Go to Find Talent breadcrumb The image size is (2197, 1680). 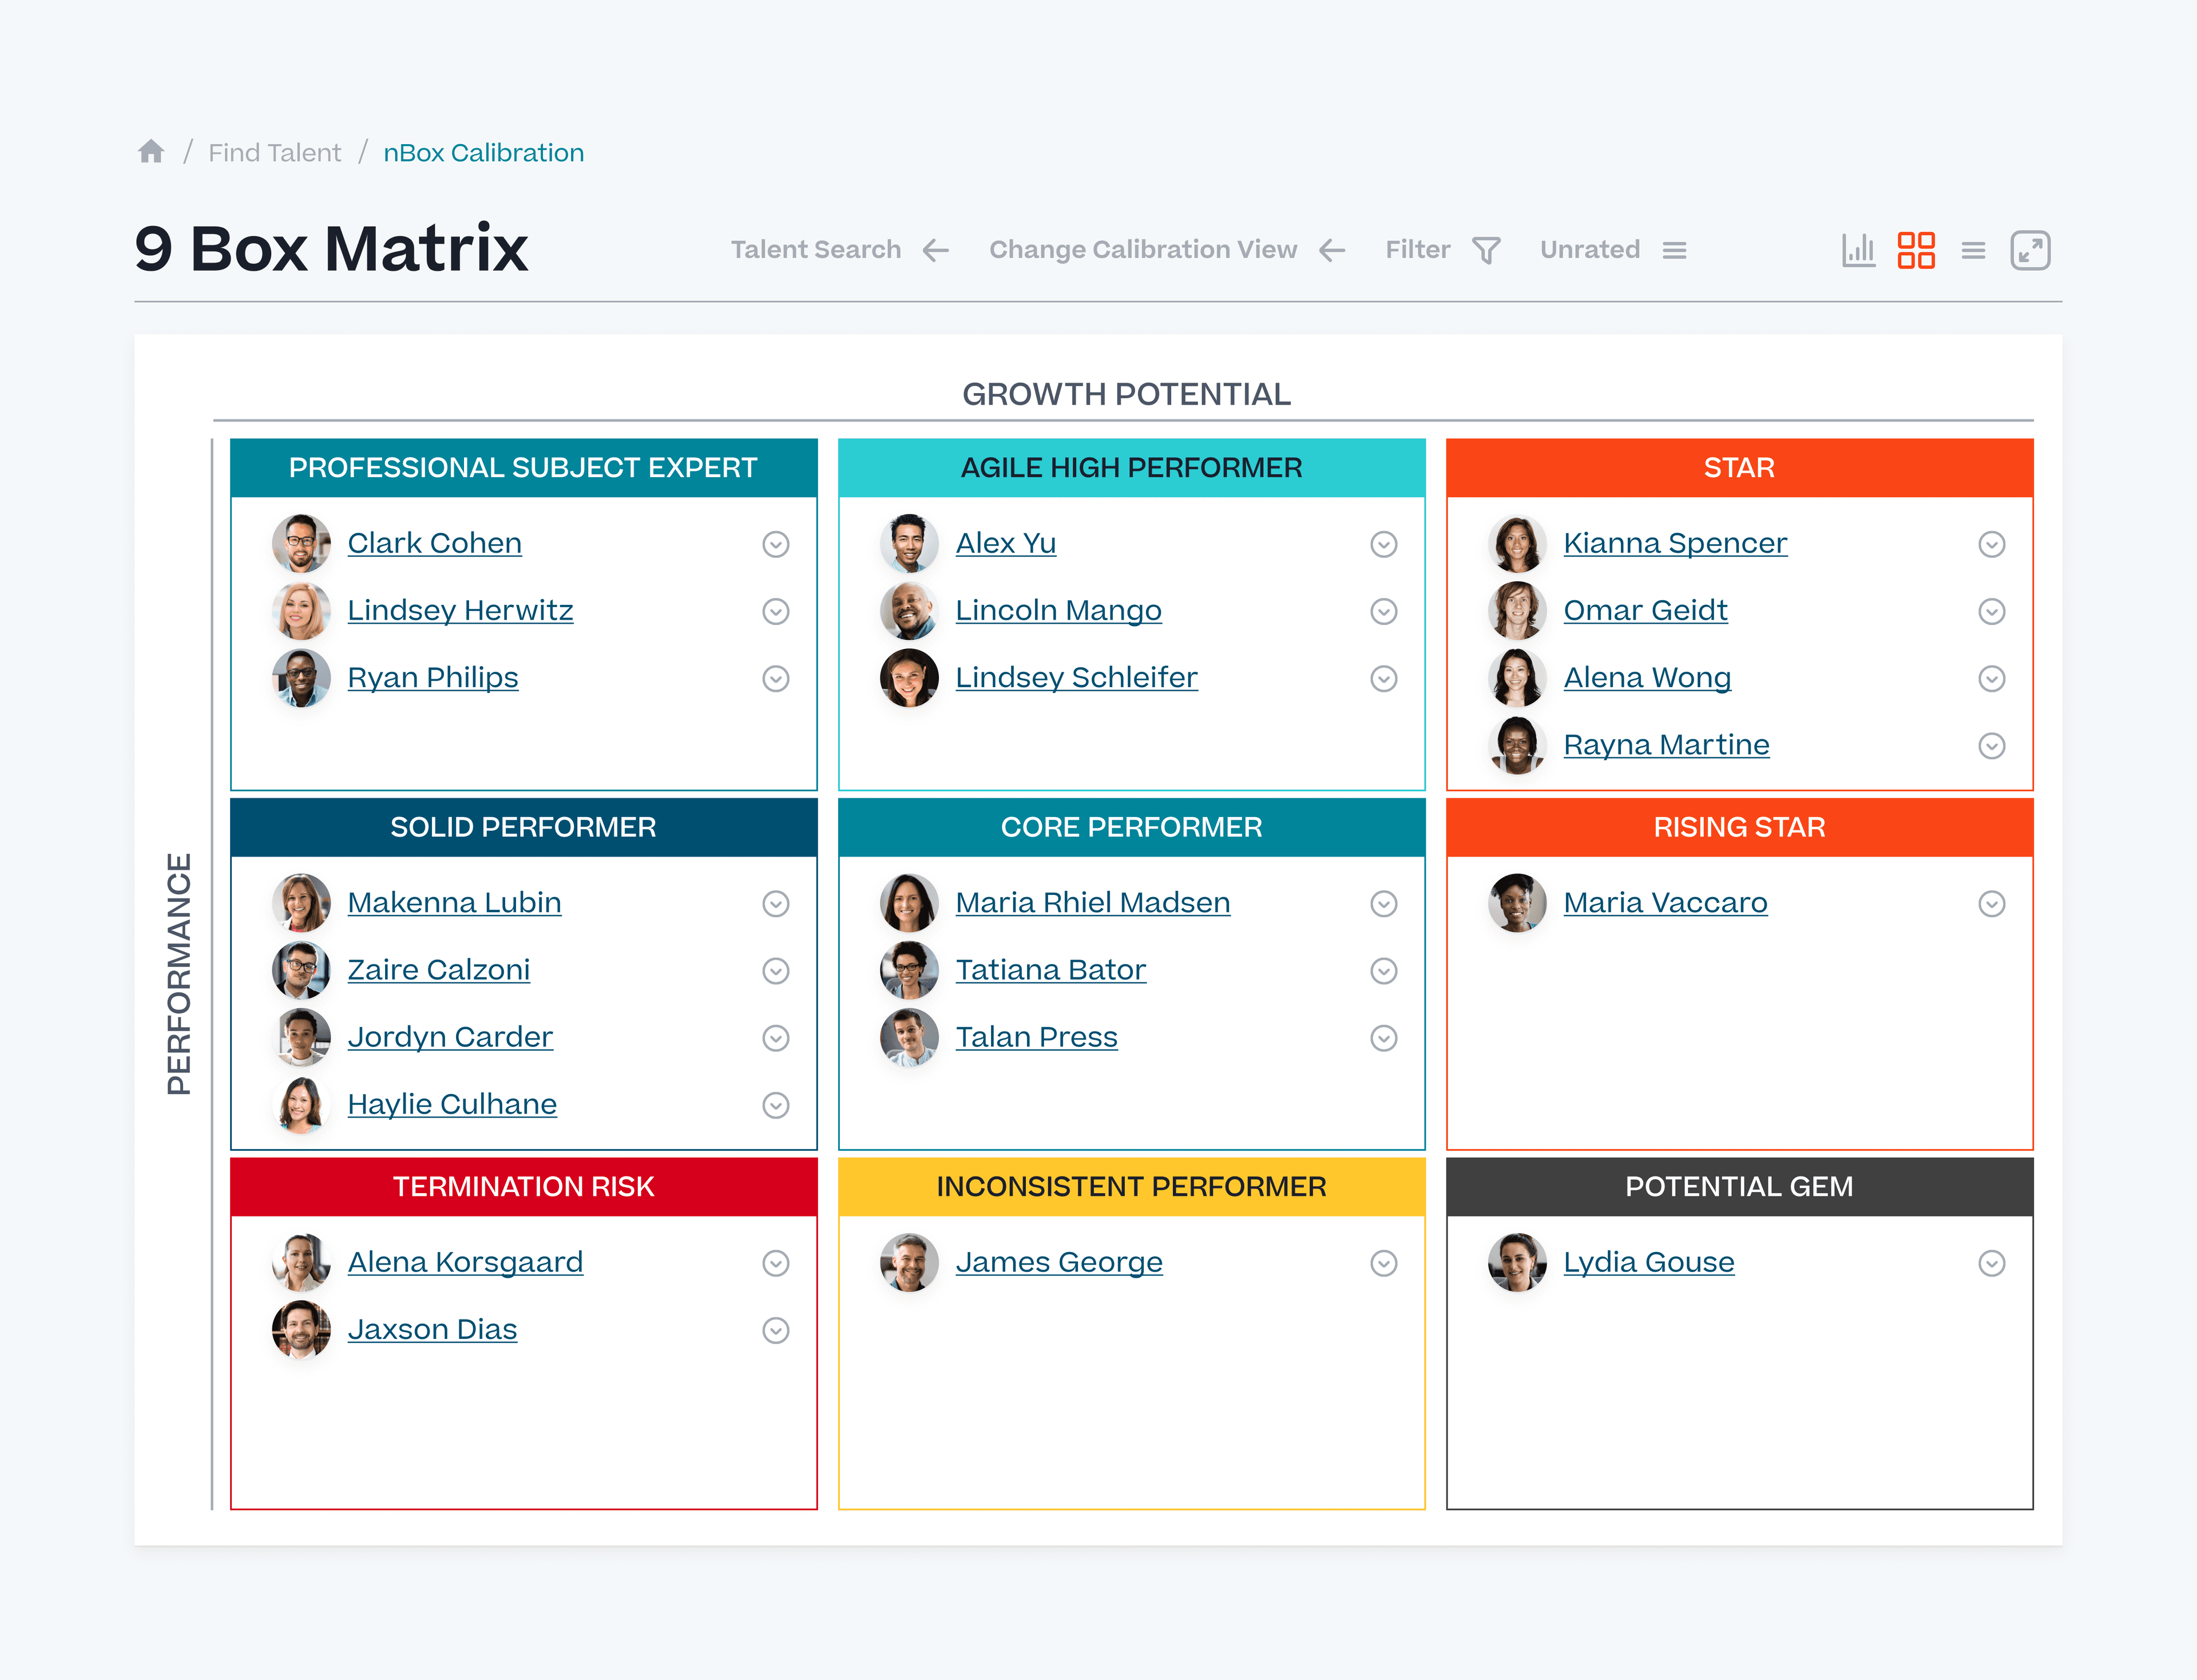[274, 153]
